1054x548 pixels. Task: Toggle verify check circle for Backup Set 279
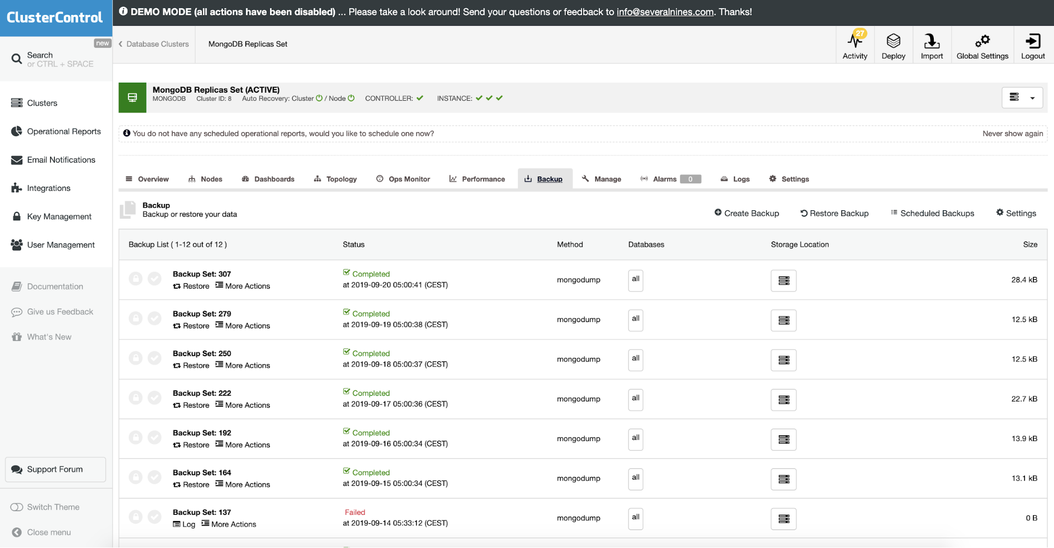[154, 318]
